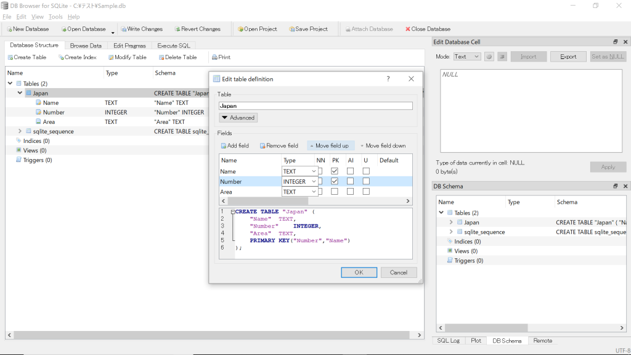Move field down in dialog
This screenshot has width=631, height=355.
(x=383, y=145)
